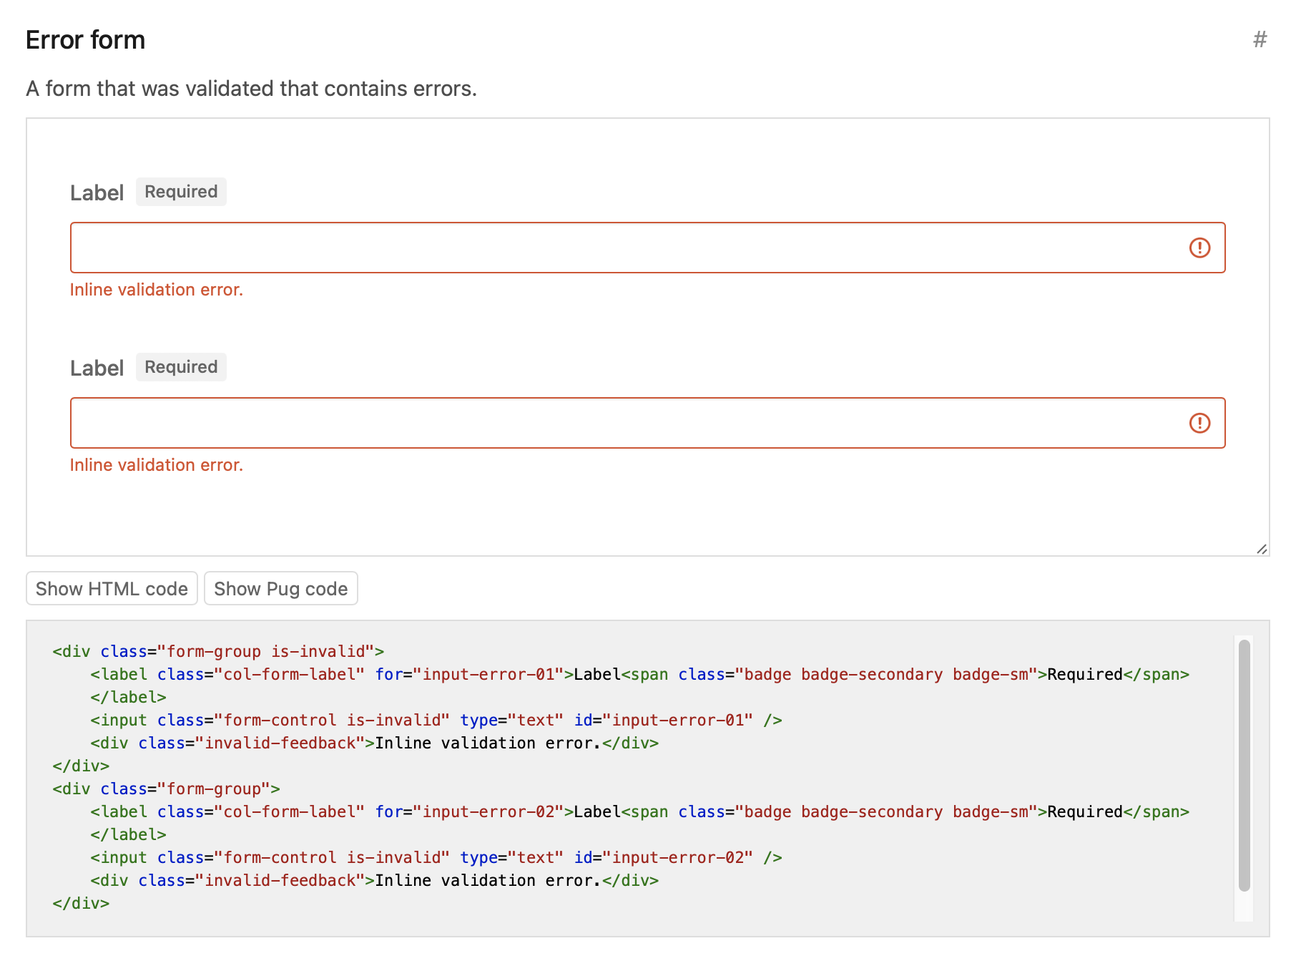Select the invalid-feedback class in the code
The width and height of the screenshot is (1296, 966).
pyautogui.click(x=281, y=743)
